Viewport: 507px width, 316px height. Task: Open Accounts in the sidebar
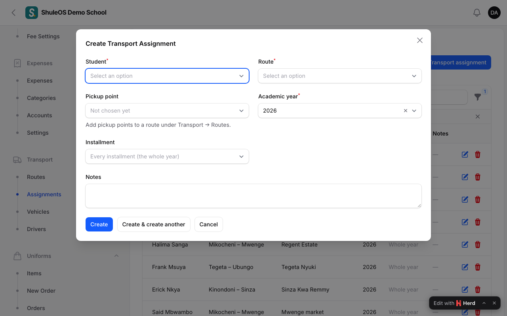click(39, 115)
